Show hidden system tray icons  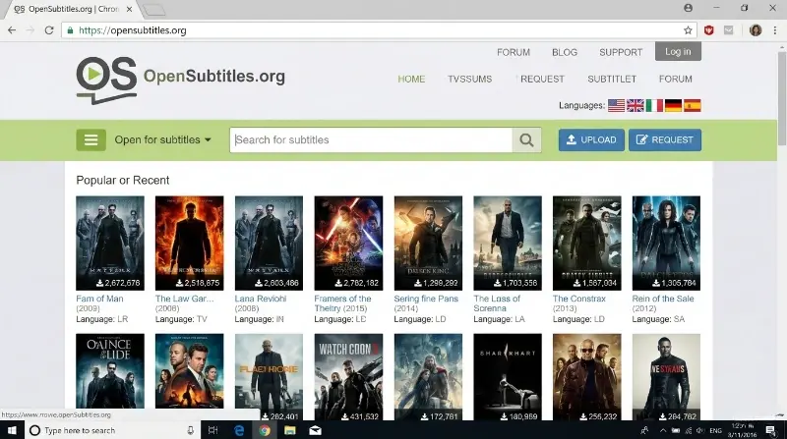tap(663, 430)
